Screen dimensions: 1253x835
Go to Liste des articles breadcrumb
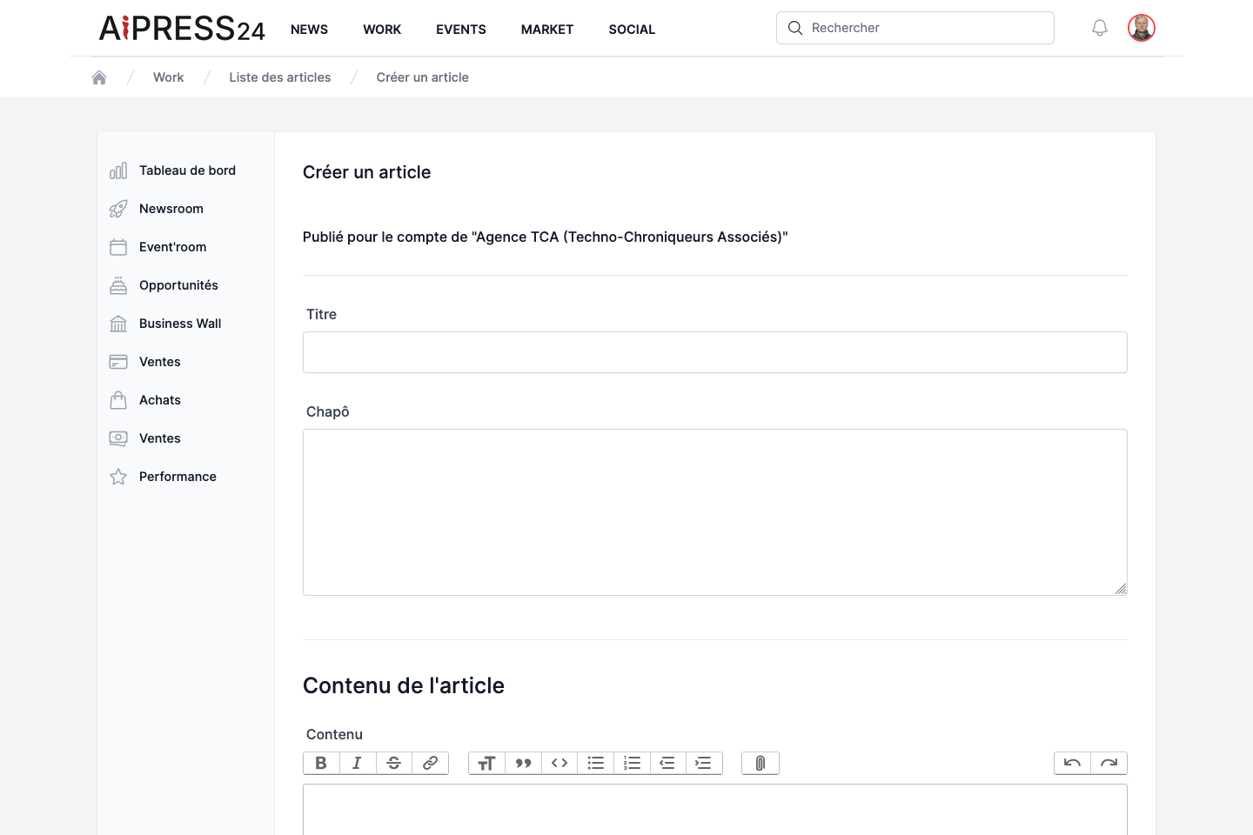pyautogui.click(x=280, y=77)
